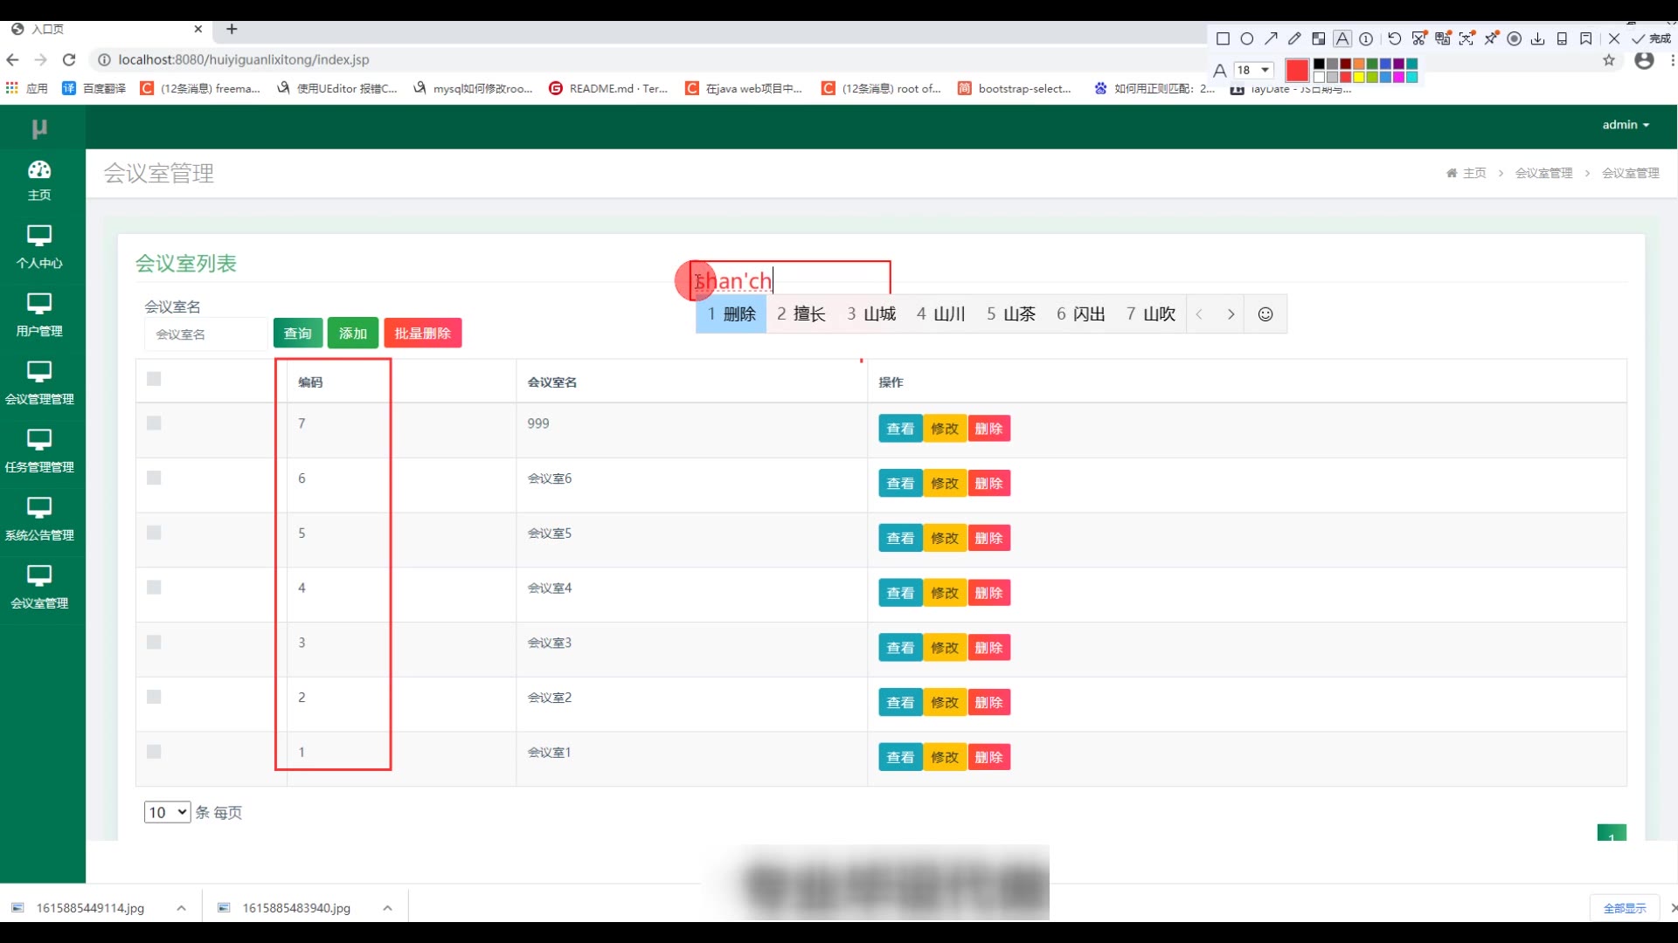Click the green 添加 button
1678x943 pixels.
tap(352, 334)
